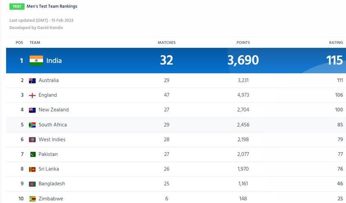Screen dimensions: 346x203
Task: Click the South Africa flag icon
Action: pyautogui.click(x=33, y=125)
